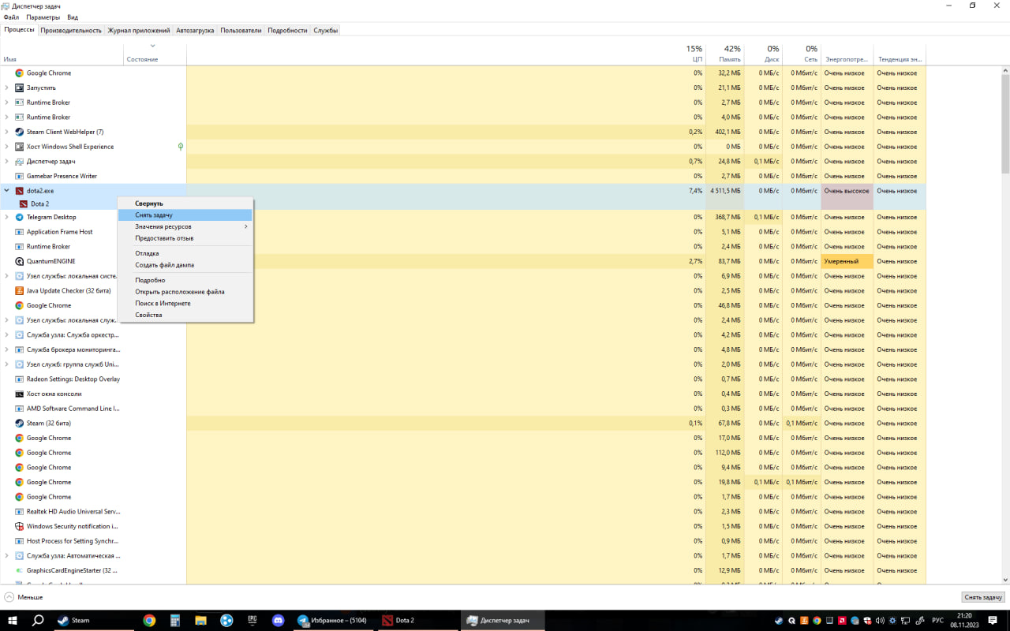The height and width of the screenshot is (631, 1010).
Task: Choose Свойства in the context menu
Action: click(185, 315)
